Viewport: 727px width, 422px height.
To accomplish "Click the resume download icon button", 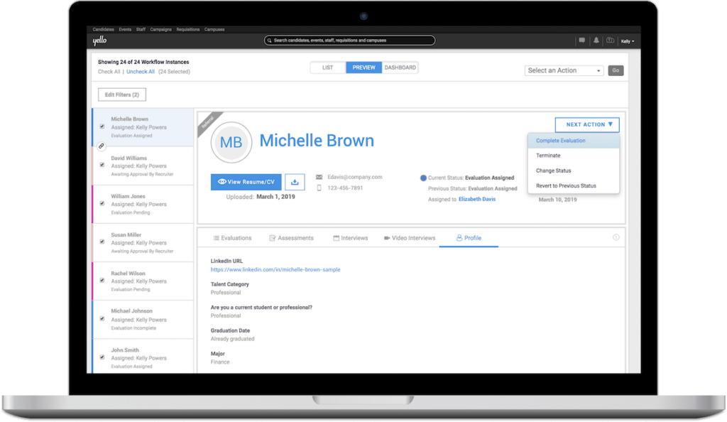I will pos(295,182).
